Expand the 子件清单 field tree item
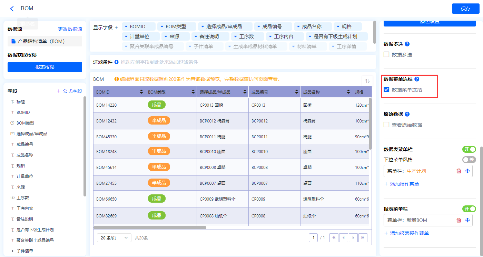The width and height of the screenshot is (483, 257). pos(13,251)
